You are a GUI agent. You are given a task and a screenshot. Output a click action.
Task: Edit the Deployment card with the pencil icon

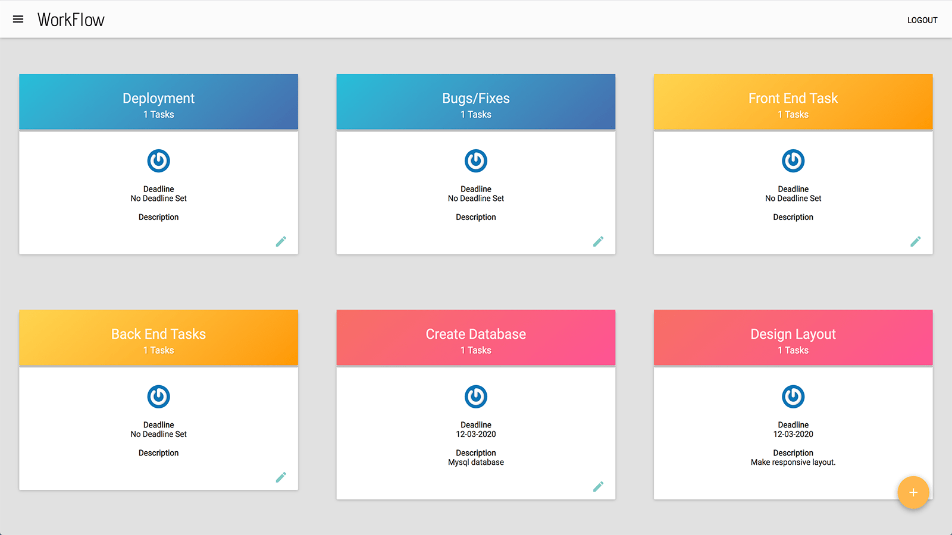pos(281,241)
